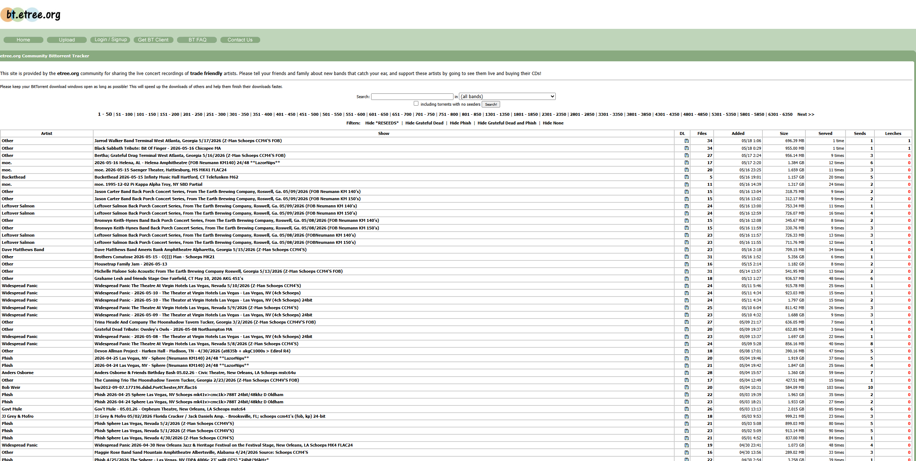Open the Dave Matthews Band artist link
916x461 pixels.
pyautogui.click(x=23, y=250)
